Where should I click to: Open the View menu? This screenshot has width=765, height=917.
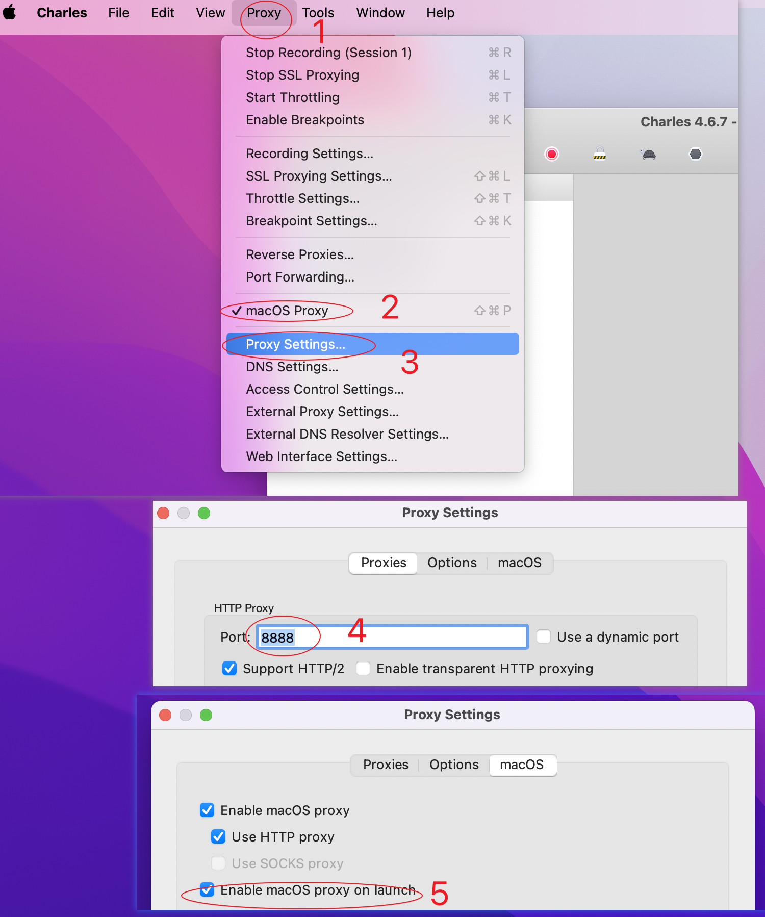point(211,12)
